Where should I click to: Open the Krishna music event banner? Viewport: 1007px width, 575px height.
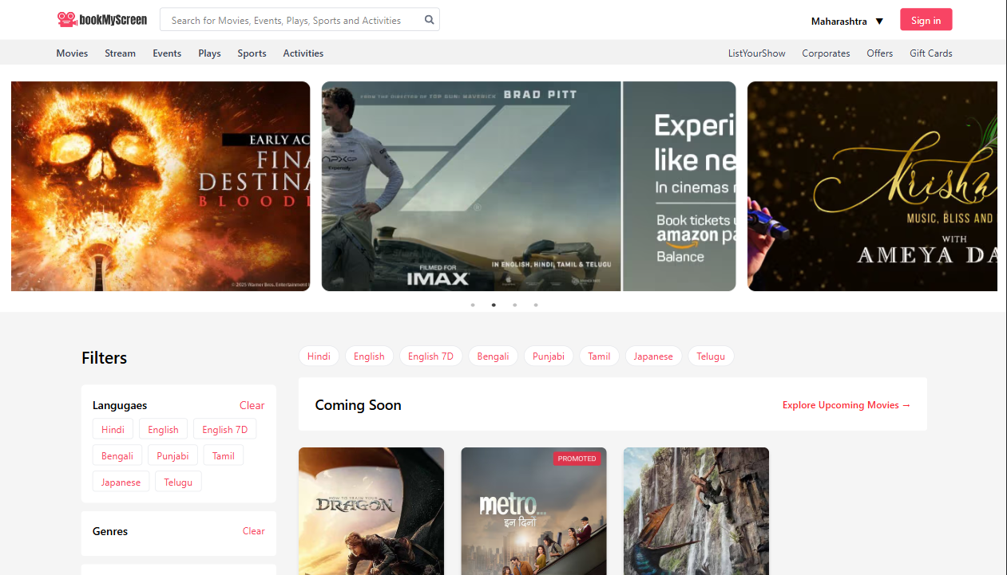[872, 186]
